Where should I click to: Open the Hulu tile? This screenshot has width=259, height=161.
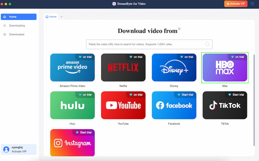72,105
